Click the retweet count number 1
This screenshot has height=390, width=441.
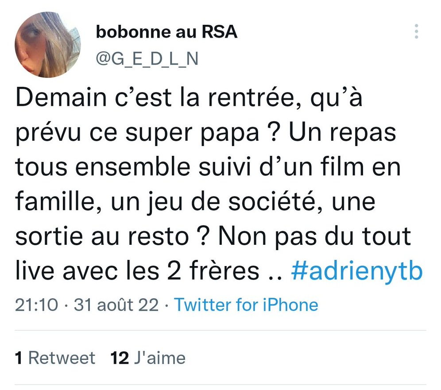pos(19,358)
